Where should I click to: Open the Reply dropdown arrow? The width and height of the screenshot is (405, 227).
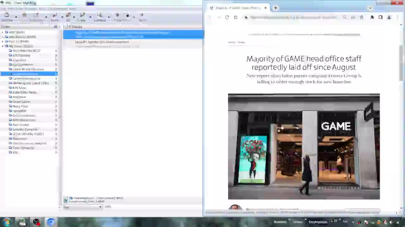click(62, 17)
